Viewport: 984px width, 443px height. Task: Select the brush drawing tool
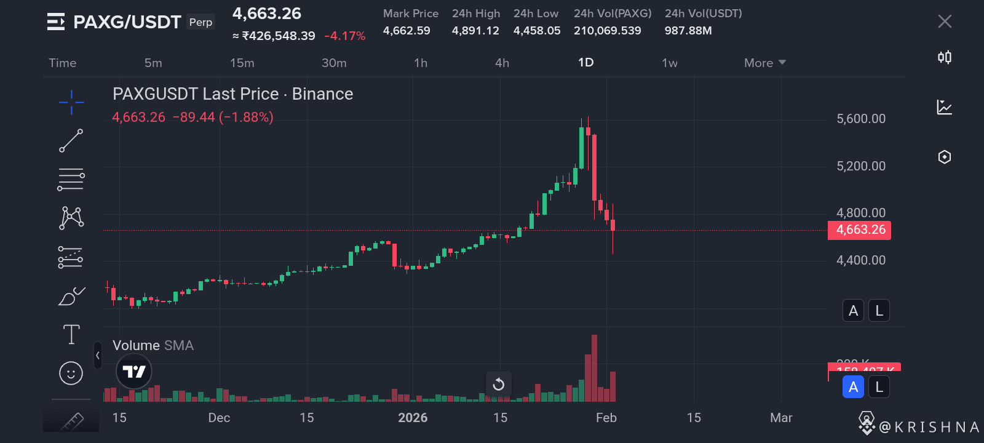pos(71,296)
